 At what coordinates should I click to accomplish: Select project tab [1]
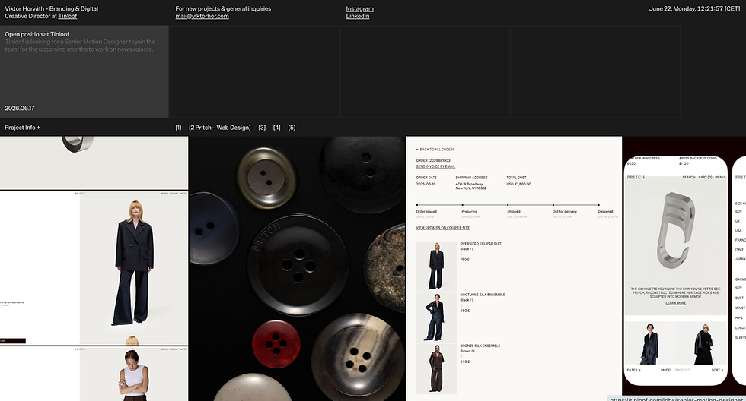(x=178, y=128)
